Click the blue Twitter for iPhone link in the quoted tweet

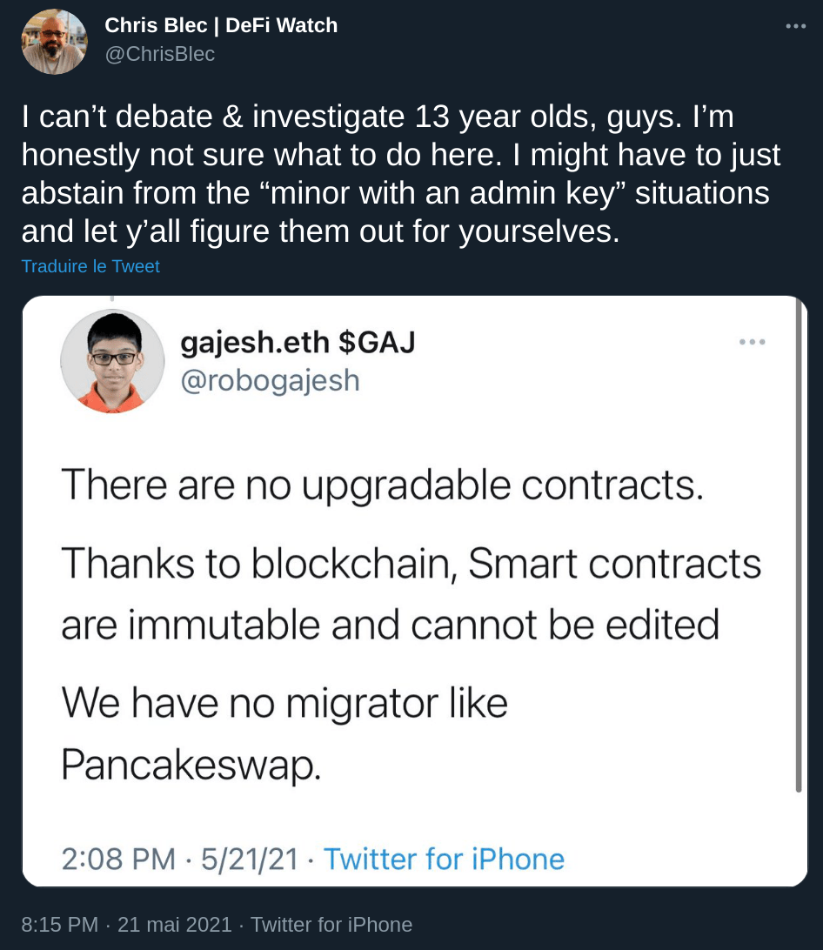(x=444, y=860)
